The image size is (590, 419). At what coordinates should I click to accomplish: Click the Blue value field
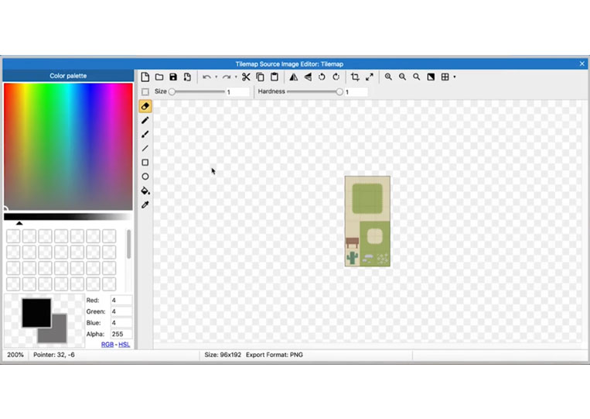pos(121,323)
